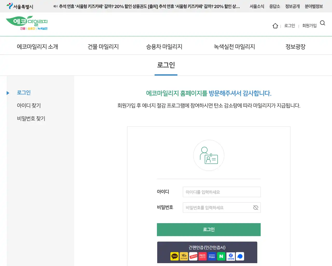
Task: Click the Eco Mileage logo
Action: coord(27,23)
